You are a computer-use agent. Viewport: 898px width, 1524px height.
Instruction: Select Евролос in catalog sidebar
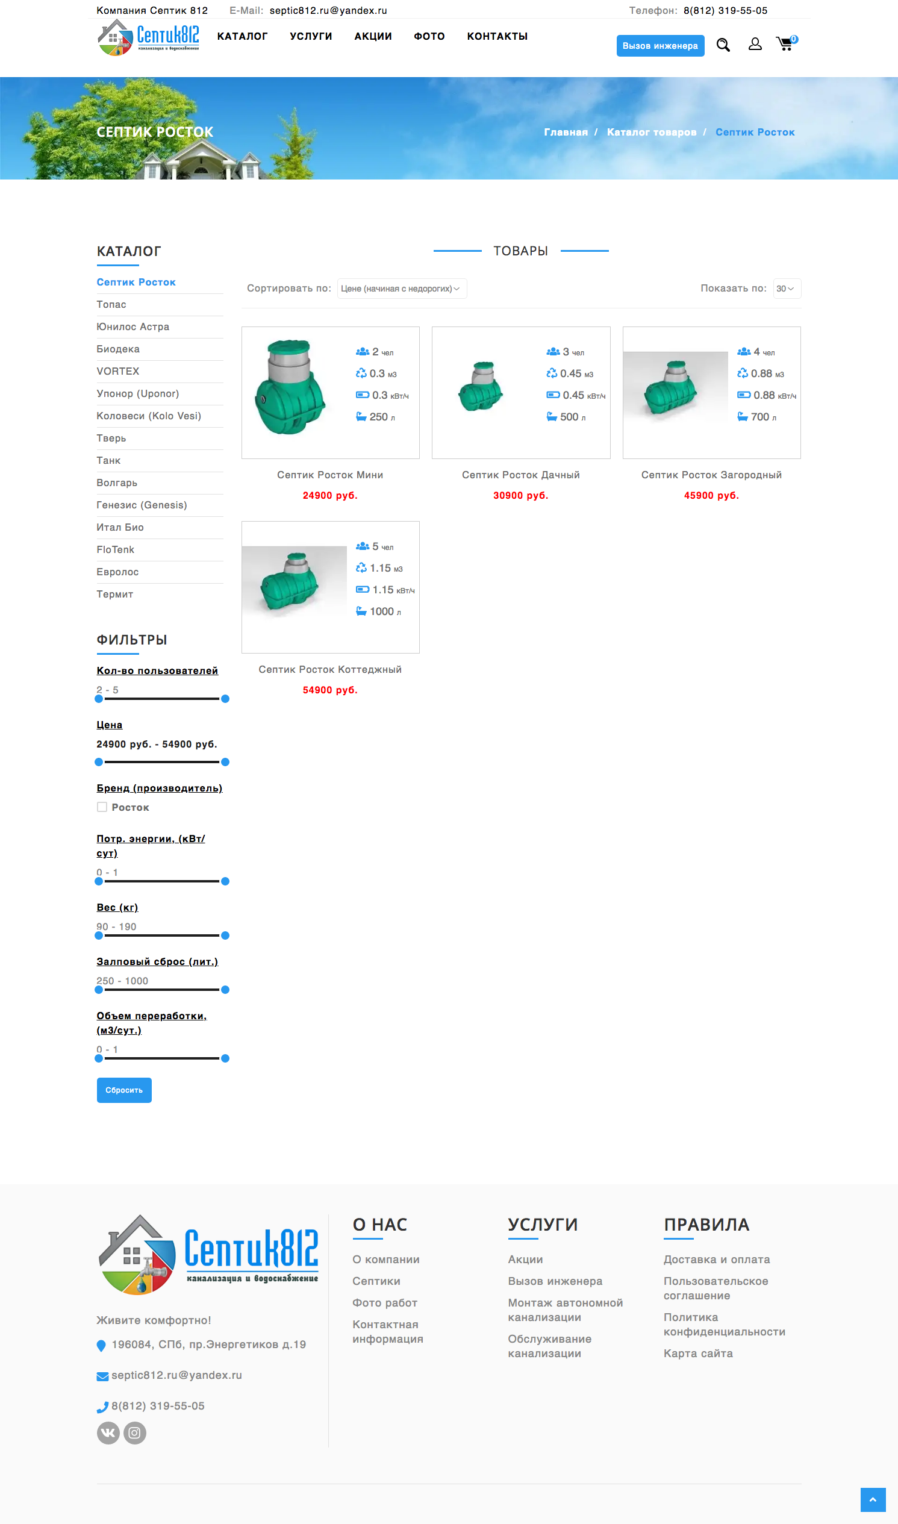point(118,572)
